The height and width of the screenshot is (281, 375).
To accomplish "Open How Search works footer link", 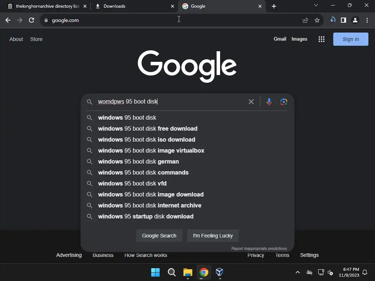I will [146, 255].
